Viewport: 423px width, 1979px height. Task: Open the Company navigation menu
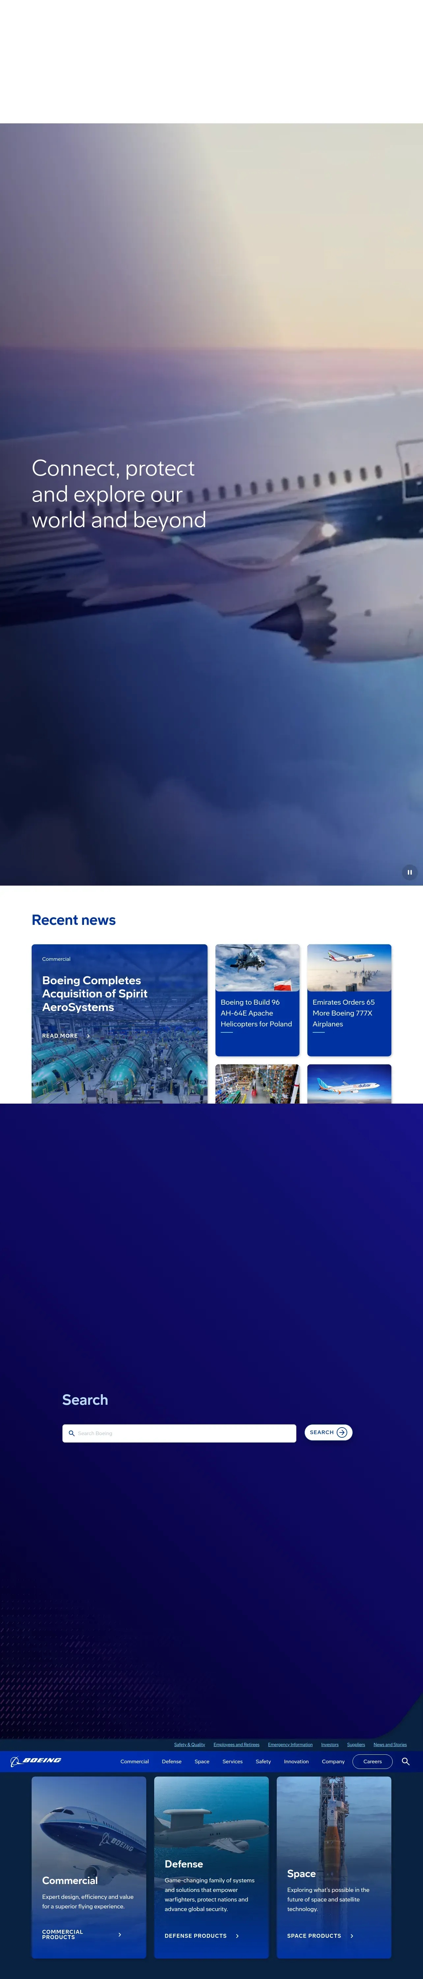[x=333, y=1762]
